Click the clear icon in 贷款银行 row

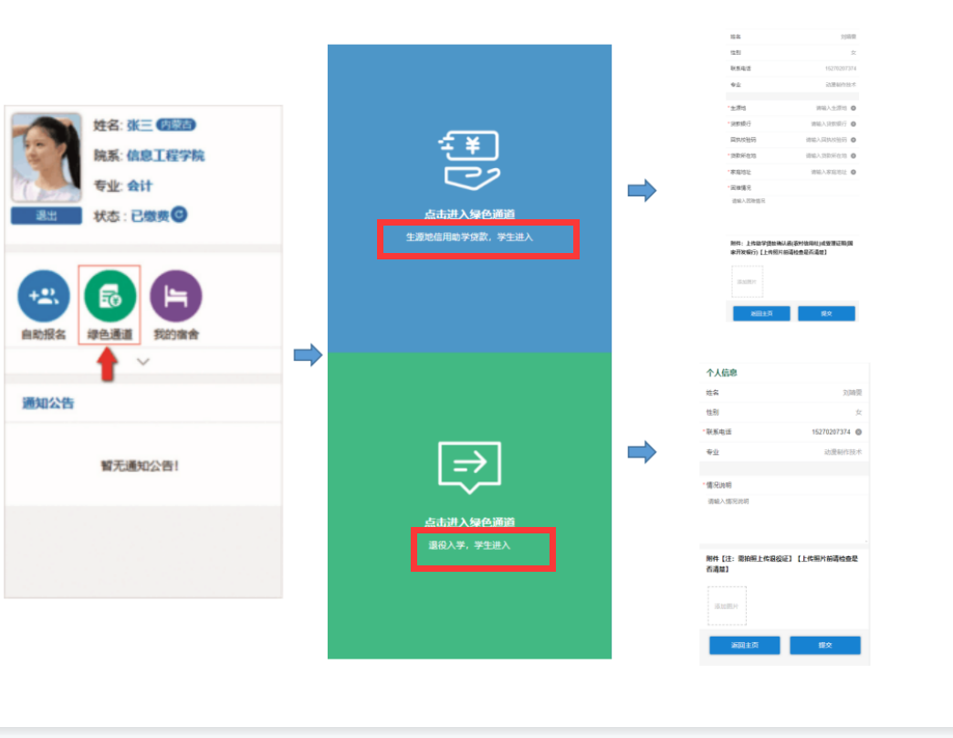[x=853, y=123]
